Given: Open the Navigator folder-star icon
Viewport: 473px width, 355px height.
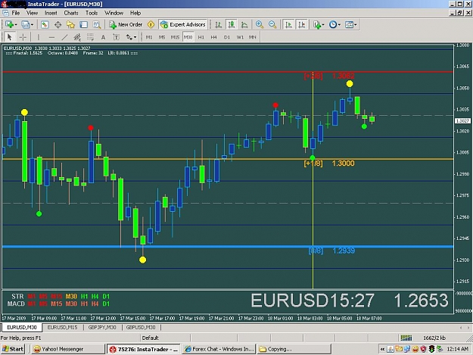Looking at the screenshot, I should (70, 24).
